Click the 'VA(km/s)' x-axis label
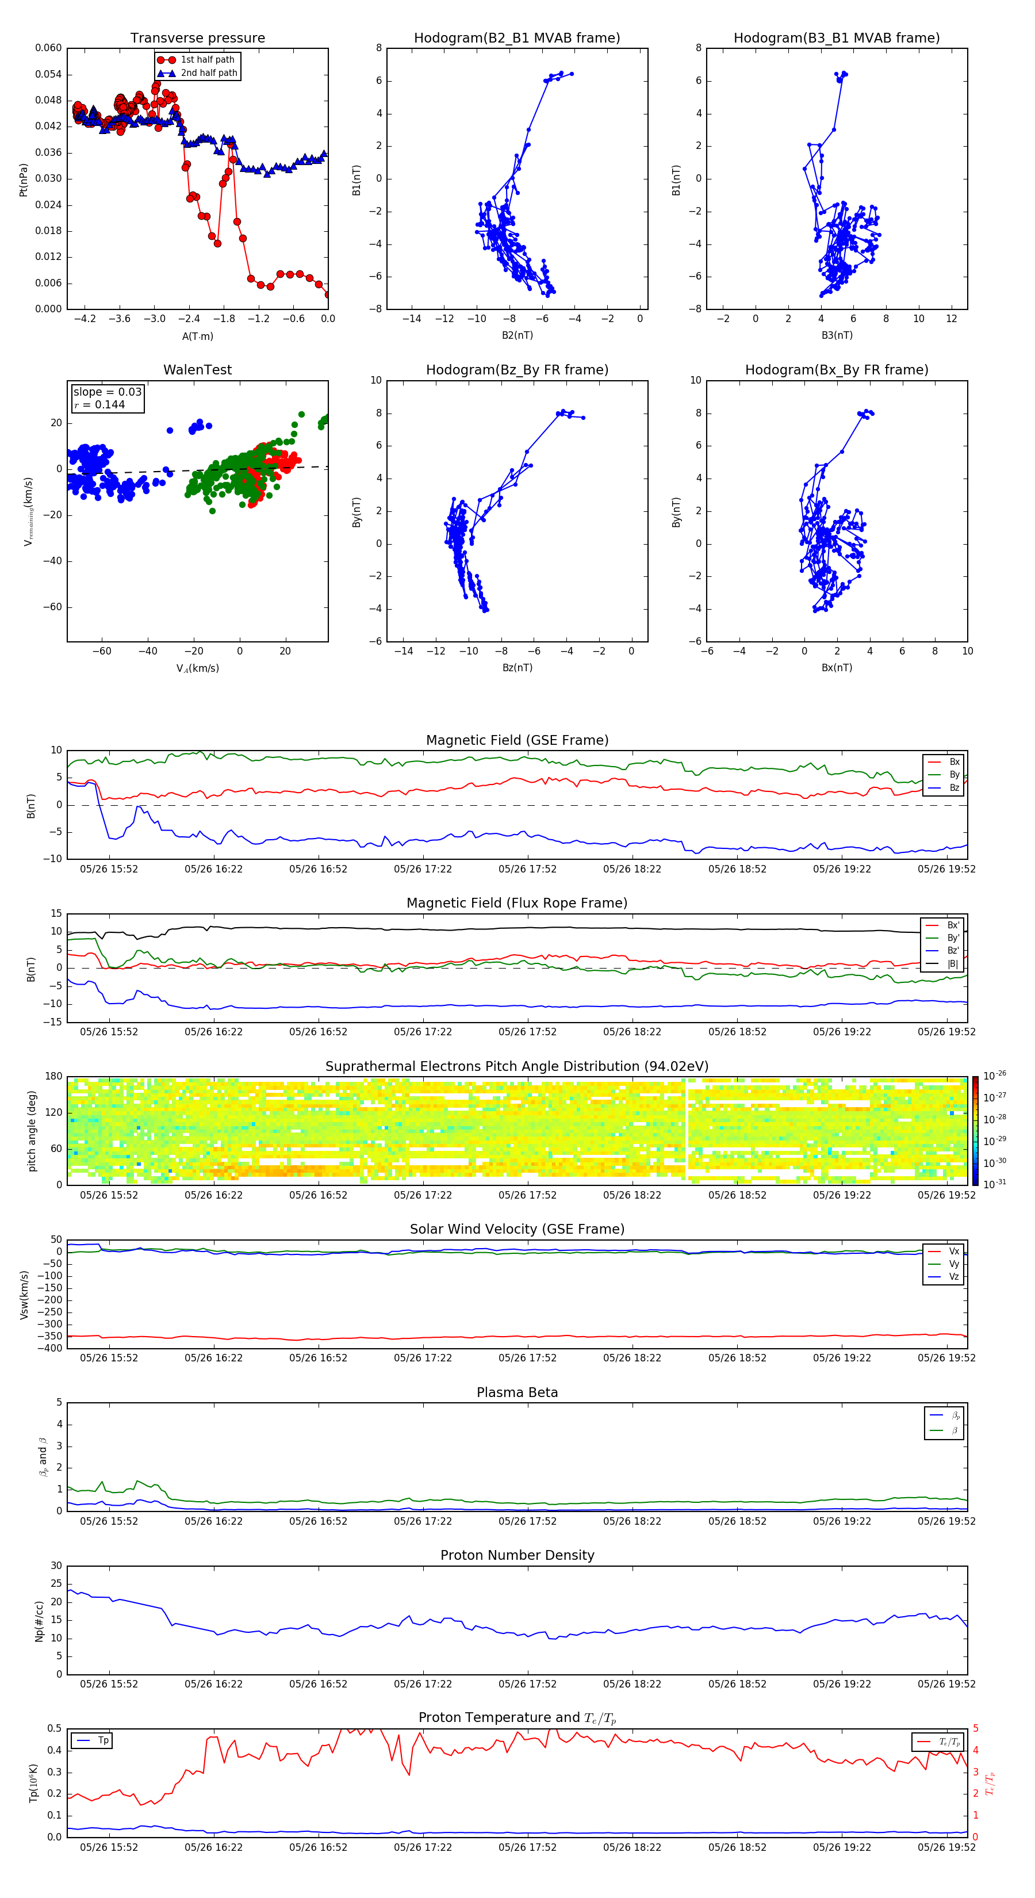Image resolution: width=1035 pixels, height=1898 pixels. (197, 668)
